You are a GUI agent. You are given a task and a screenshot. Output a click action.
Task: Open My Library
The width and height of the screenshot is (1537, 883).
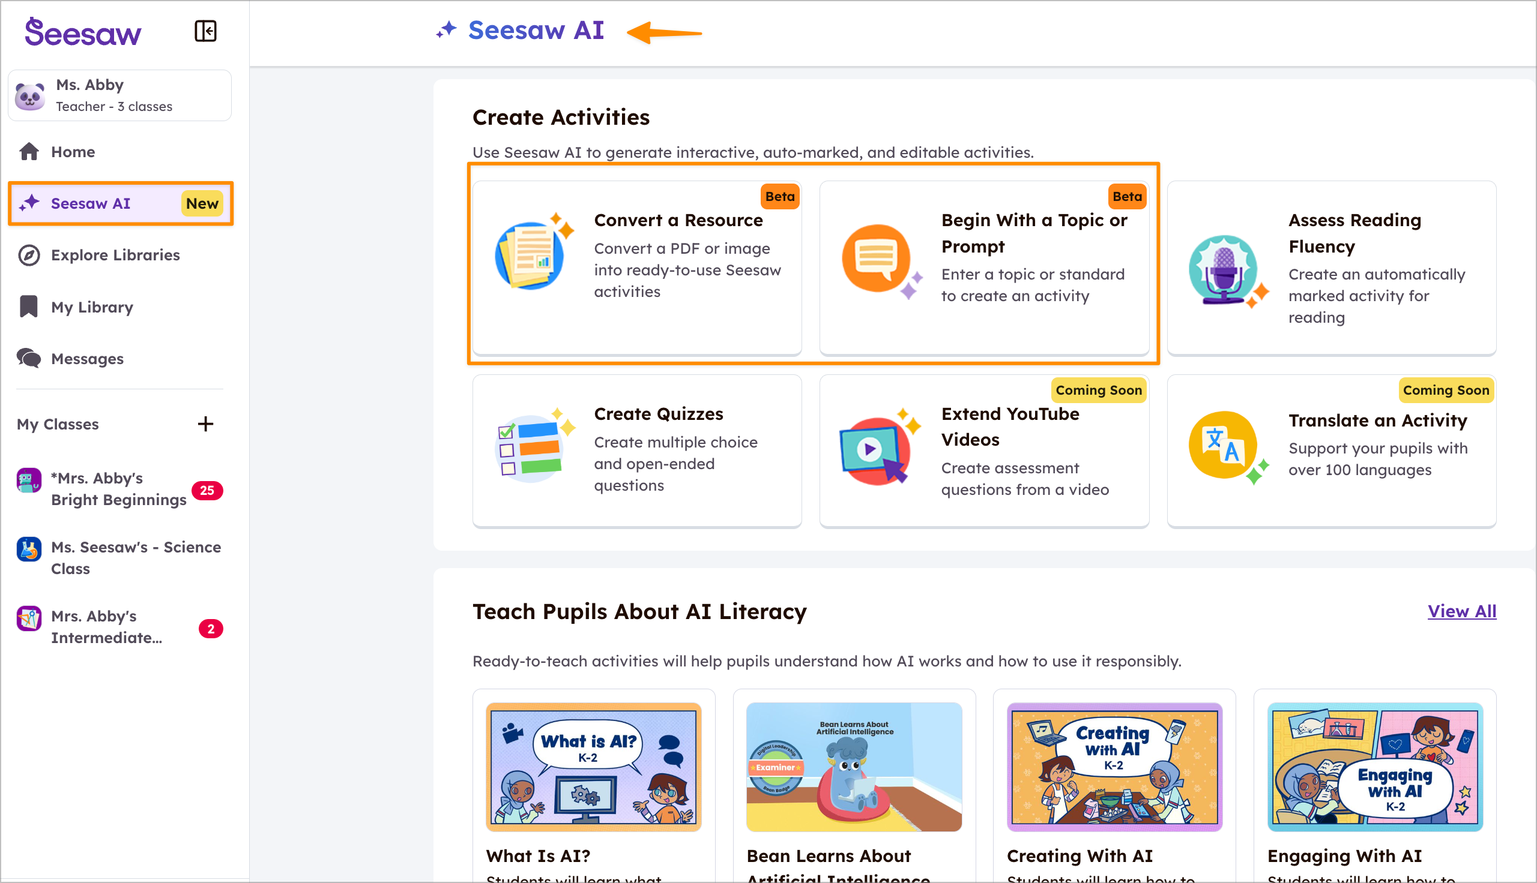pyautogui.click(x=92, y=307)
